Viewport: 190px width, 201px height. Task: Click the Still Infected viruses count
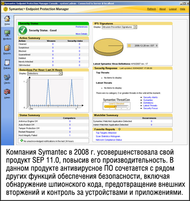click(53, 65)
